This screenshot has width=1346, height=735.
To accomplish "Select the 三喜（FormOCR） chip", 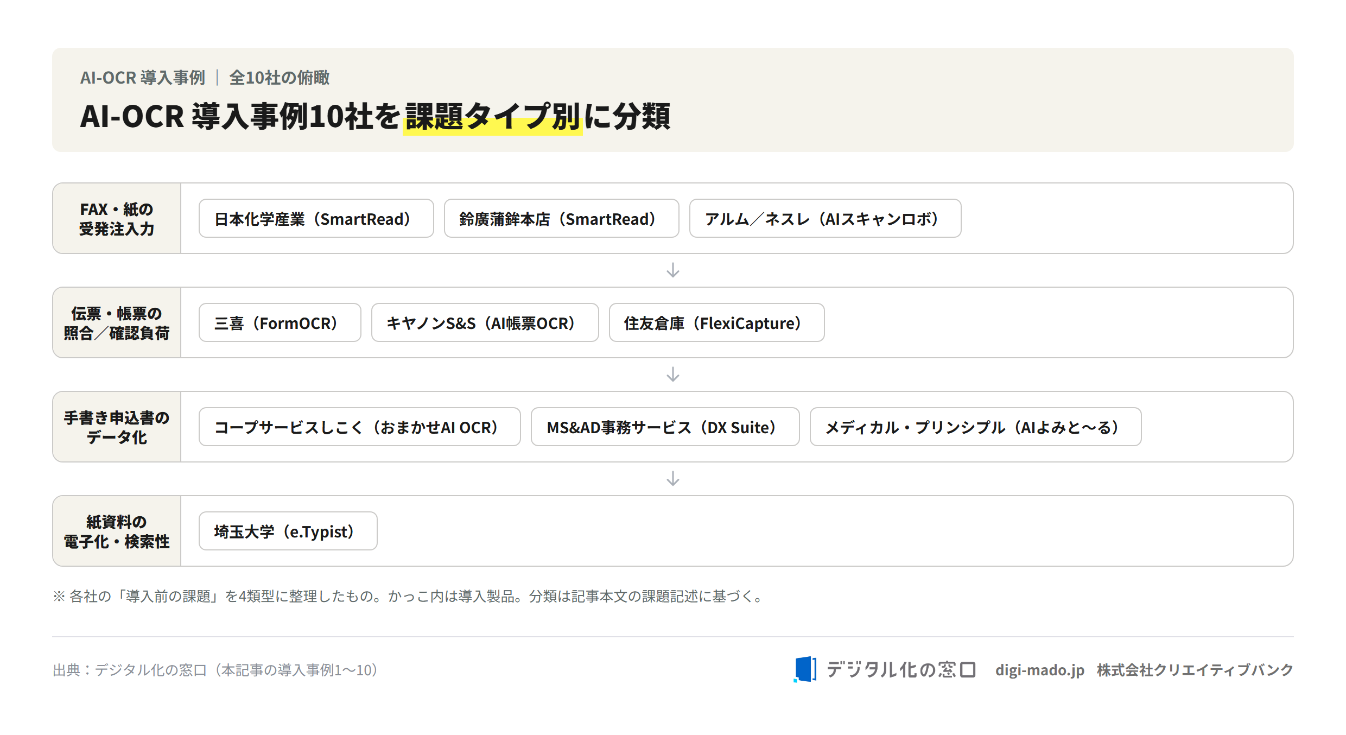I will pos(280,322).
